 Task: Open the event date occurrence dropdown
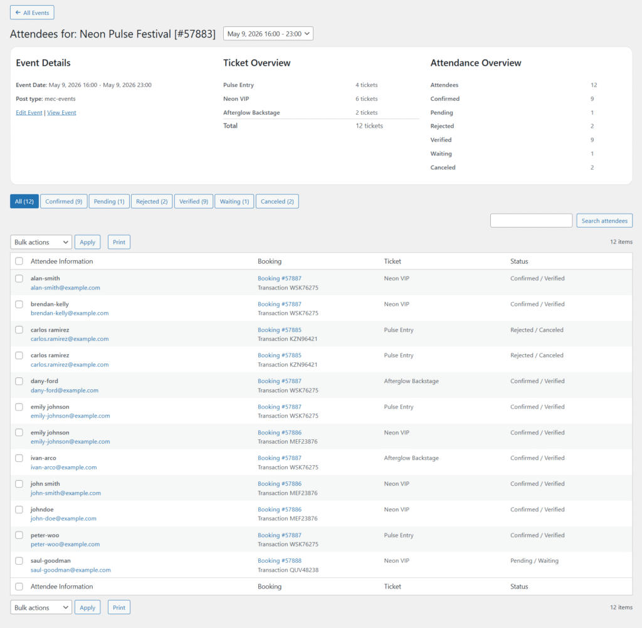pyautogui.click(x=268, y=34)
